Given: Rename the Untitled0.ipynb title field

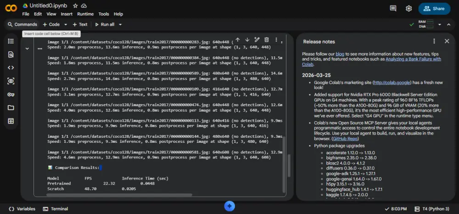Looking at the screenshot, I should [x=48, y=6].
